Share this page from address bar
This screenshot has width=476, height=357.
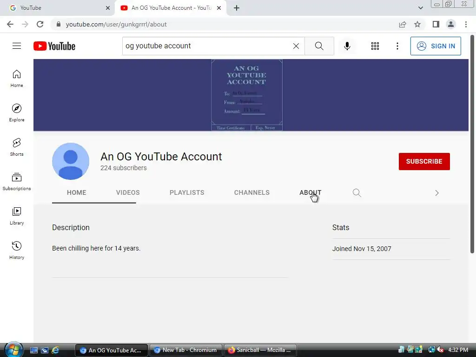[403, 24]
